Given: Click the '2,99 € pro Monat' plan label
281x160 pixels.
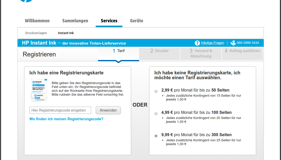Looking at the screenshot, I should click(195, 90).
